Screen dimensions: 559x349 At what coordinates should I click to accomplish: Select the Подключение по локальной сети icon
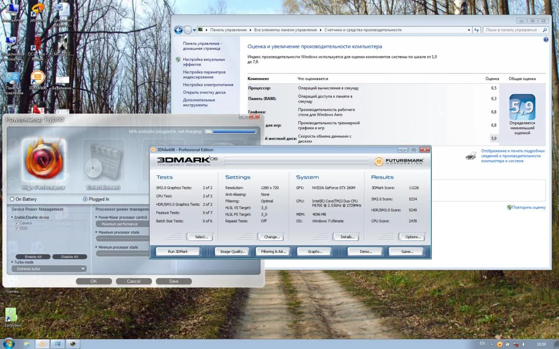(12, 49)
